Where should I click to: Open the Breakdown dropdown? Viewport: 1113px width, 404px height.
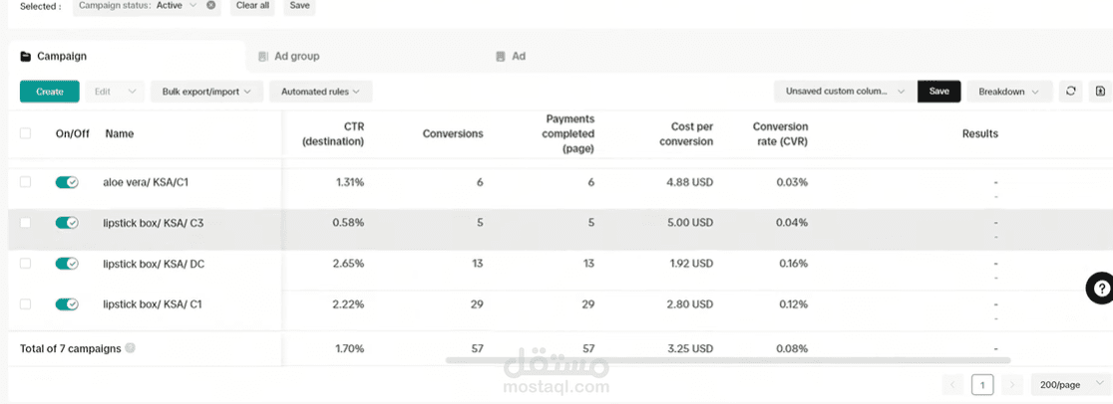1009,92
